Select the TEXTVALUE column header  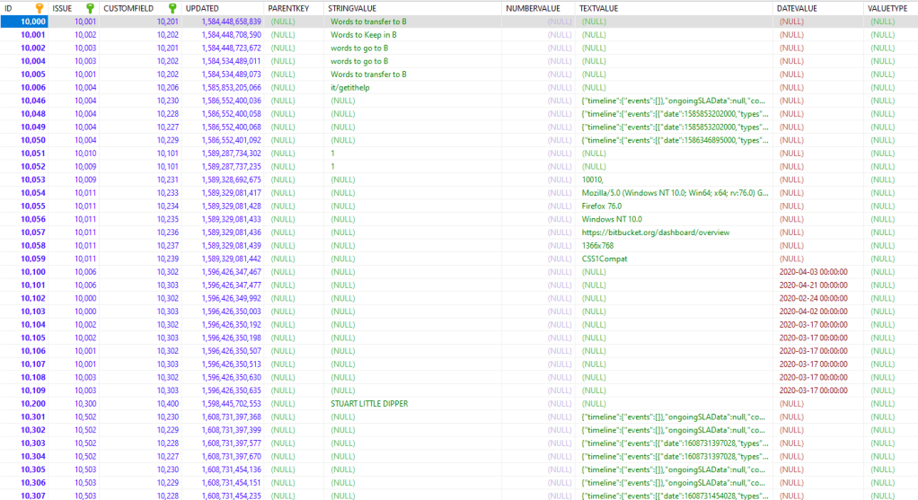(x=601, y=8)
